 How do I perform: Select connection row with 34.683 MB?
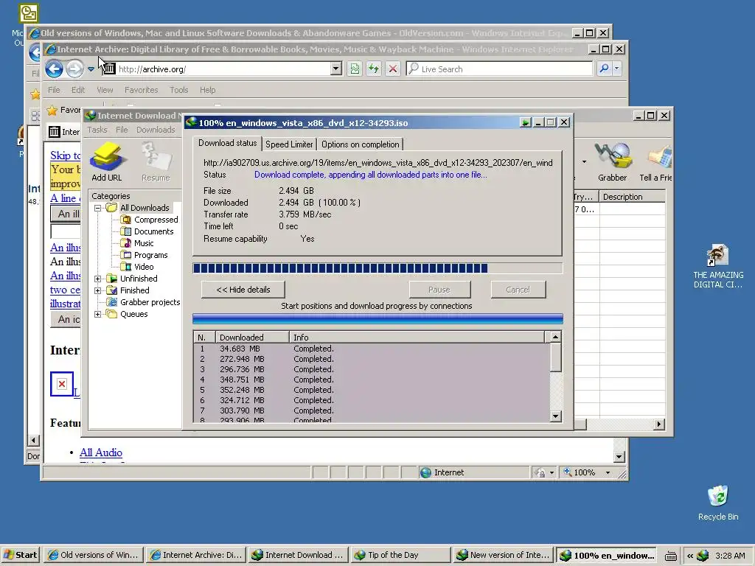pyautogui.click(x=372, y=349)
